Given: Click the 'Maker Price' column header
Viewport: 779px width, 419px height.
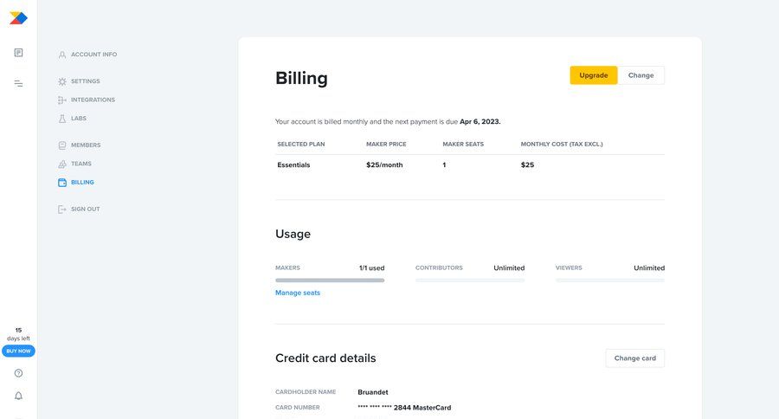Looking at the screenshot, I should tap(386, 145).
